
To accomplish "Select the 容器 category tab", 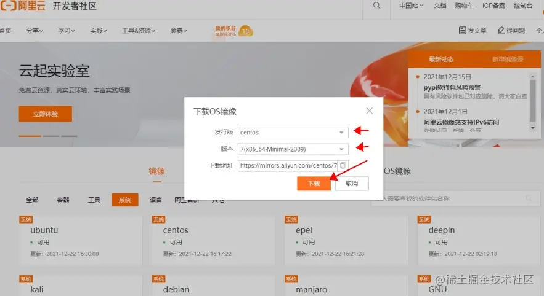I will pos(63,200).
